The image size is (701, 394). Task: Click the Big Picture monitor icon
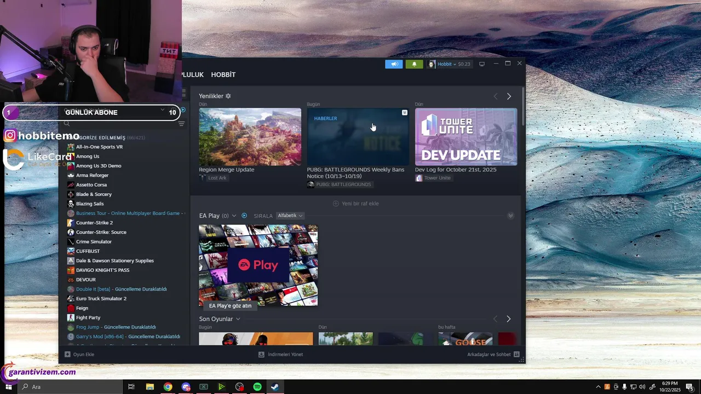click(x=482, y=64)
